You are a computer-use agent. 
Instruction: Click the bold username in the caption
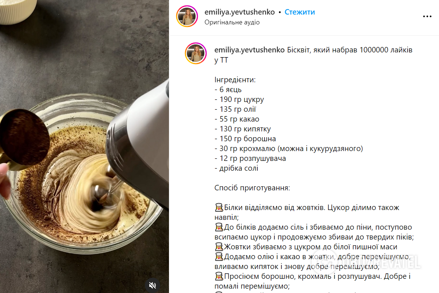click(x=250, y=50)
